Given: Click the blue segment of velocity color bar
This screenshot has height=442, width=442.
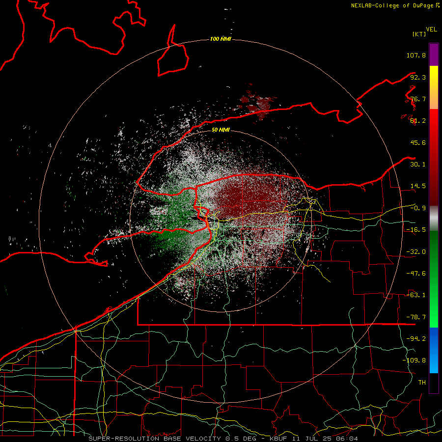Looking at the screenshot, I should 434,350.
